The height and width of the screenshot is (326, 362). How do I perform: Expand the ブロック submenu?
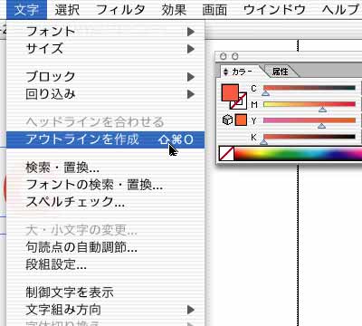[x=106, y=77]
